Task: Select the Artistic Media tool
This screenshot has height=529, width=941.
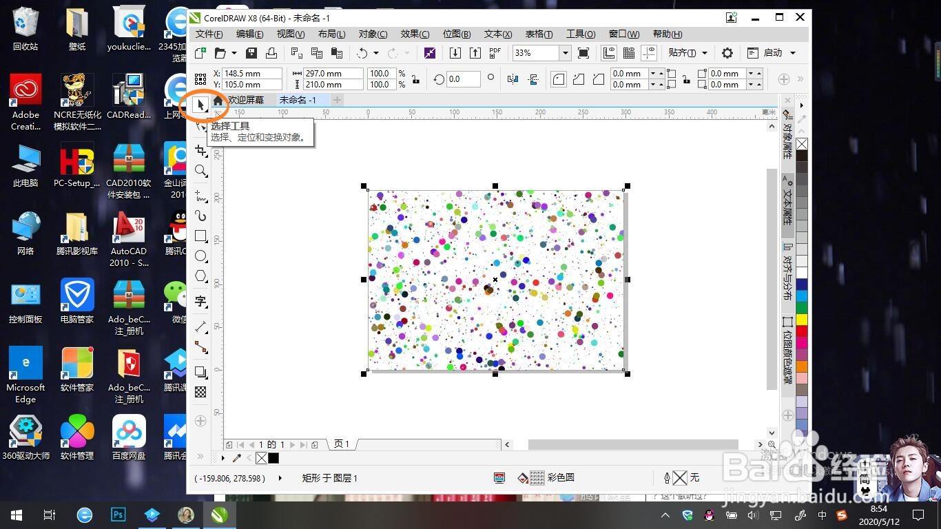Action: [200, 216]
